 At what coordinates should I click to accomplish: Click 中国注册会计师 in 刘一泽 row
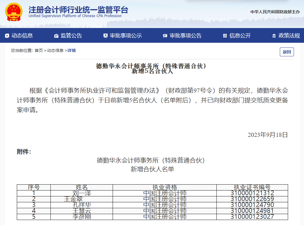coord(165,193)
